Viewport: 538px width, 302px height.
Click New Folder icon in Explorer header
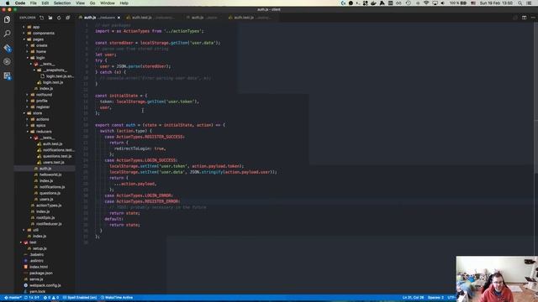50,18
